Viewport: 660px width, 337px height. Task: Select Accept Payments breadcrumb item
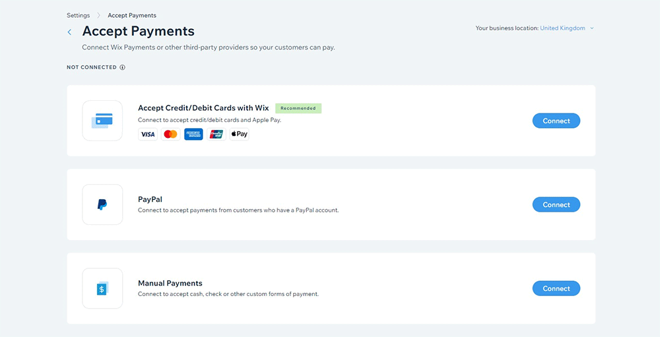132,15
